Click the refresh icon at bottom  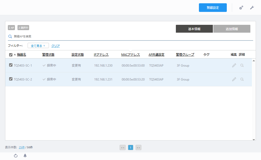pos(16,156)
